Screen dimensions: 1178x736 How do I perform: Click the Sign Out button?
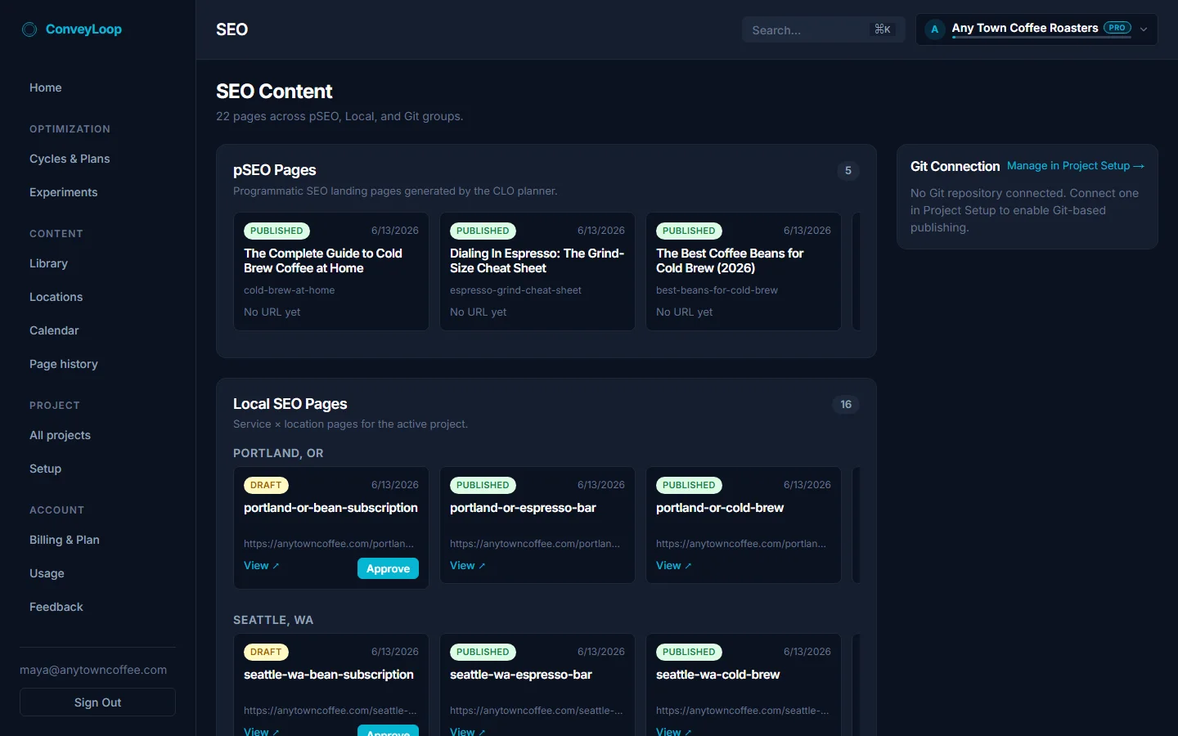click(97, 702)
